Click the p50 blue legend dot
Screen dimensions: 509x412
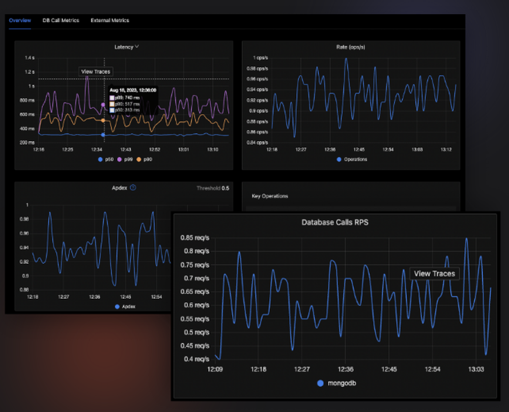[x=100, y=159]
